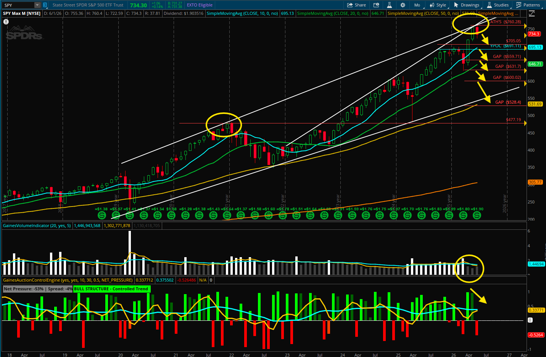
Task: Click the EXTO Eligible label
Action: tap(200, 5)
